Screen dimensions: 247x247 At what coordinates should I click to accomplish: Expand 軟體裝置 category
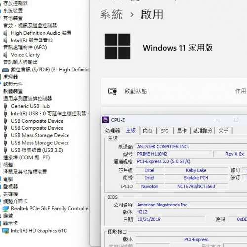point(13,91)
